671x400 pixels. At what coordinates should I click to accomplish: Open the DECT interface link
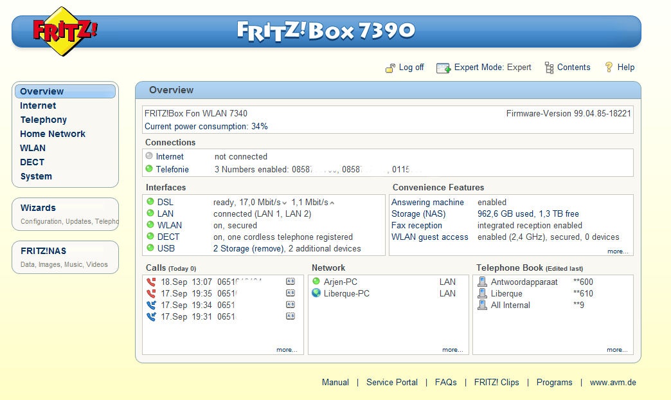168,237
